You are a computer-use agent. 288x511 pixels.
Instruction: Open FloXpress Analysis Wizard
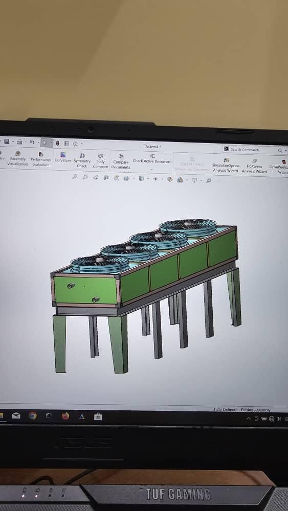click(x=254, y=166)
